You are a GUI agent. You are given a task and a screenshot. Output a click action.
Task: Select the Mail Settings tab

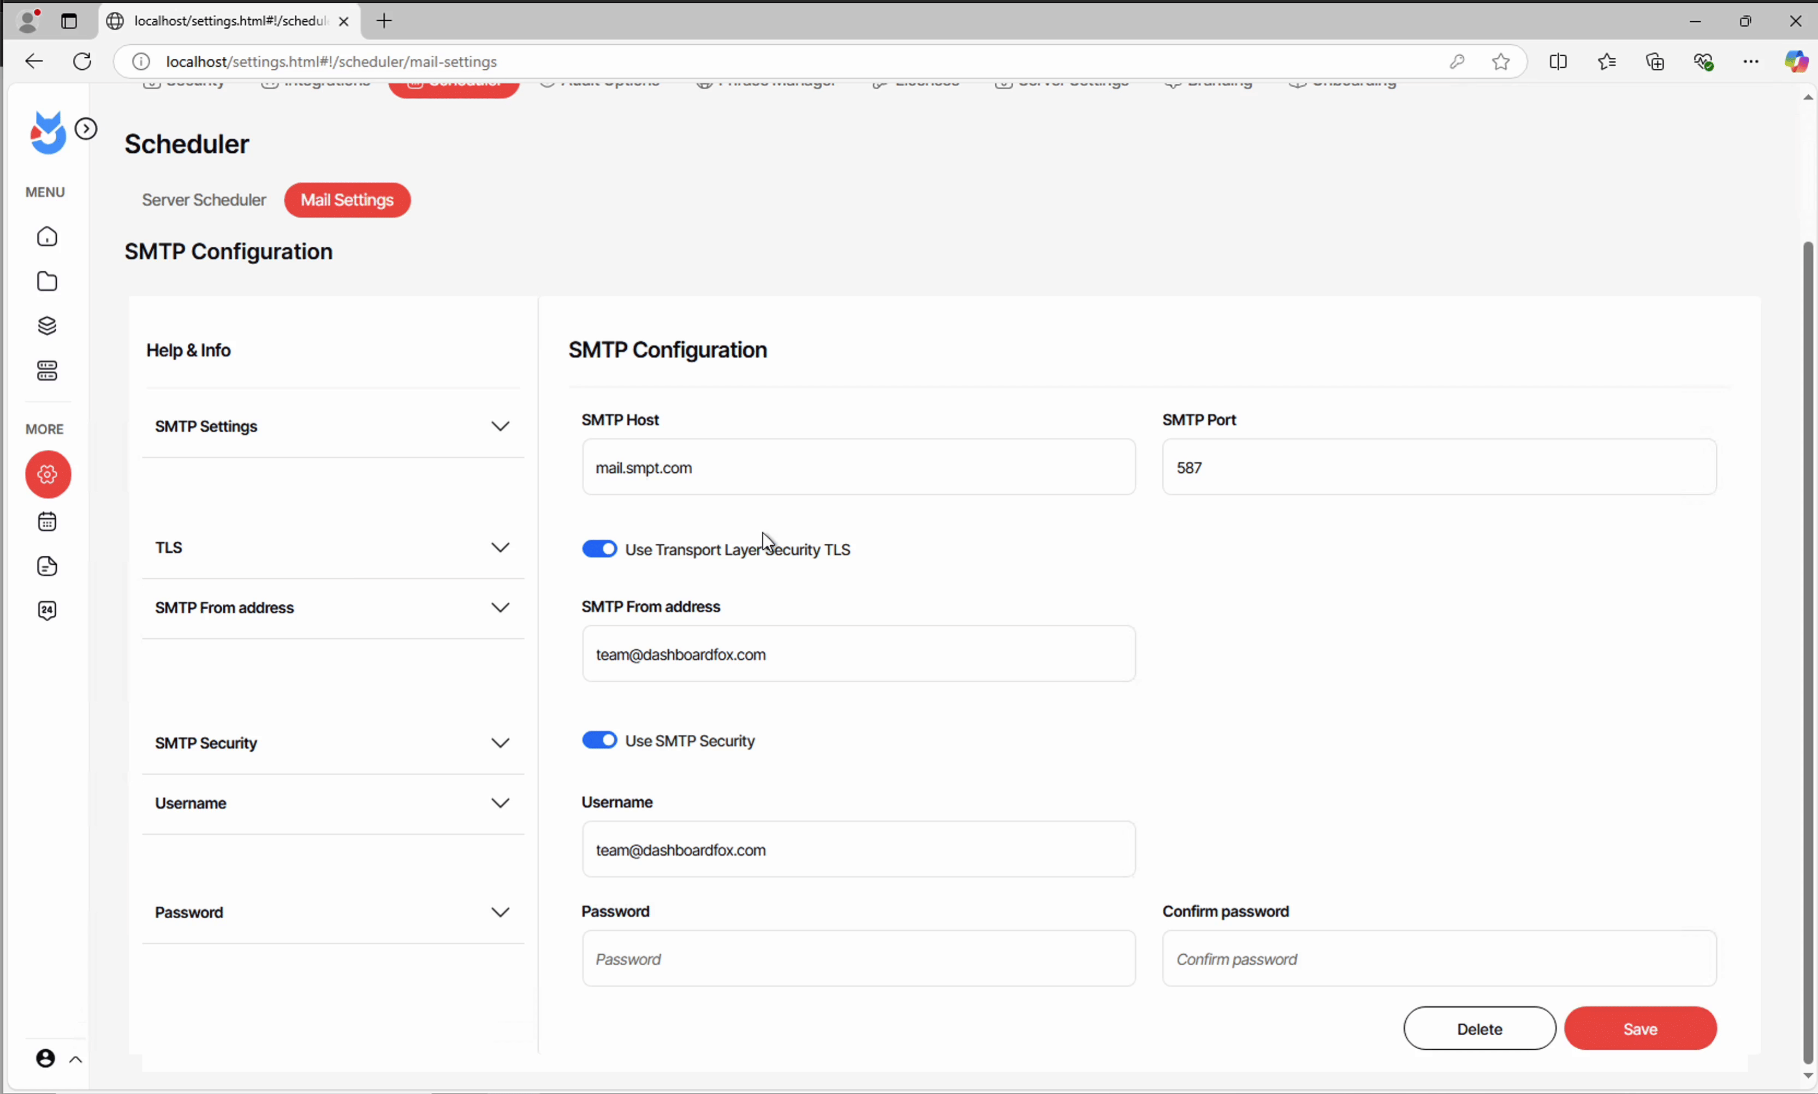click(x=347, y=200)
